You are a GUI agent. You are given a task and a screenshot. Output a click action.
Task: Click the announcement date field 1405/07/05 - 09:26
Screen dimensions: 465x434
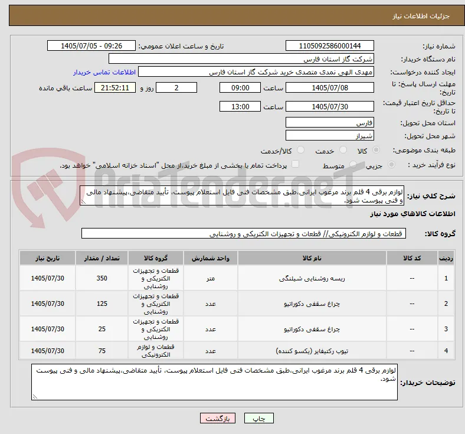pyautogui.click(x=91, y=45)
